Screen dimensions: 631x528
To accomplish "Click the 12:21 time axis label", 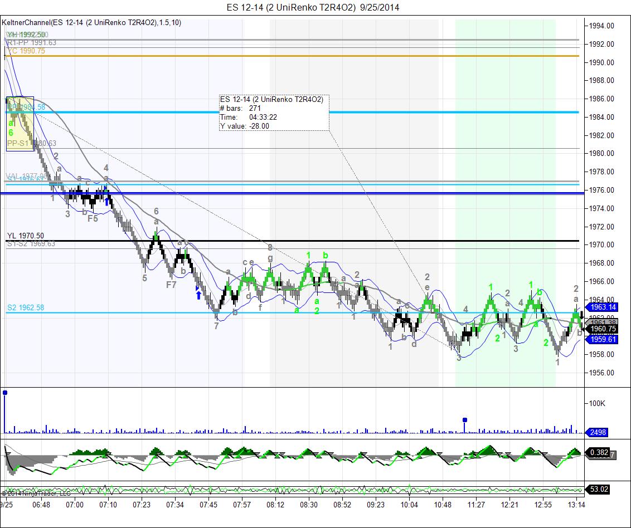I will pyautogui.click(x=509, y=504).
